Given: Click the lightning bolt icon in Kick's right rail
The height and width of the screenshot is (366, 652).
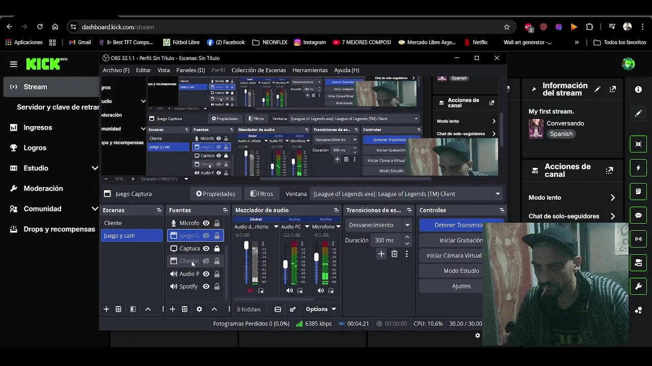Looking at the screenshot, I should coord(638,168).
